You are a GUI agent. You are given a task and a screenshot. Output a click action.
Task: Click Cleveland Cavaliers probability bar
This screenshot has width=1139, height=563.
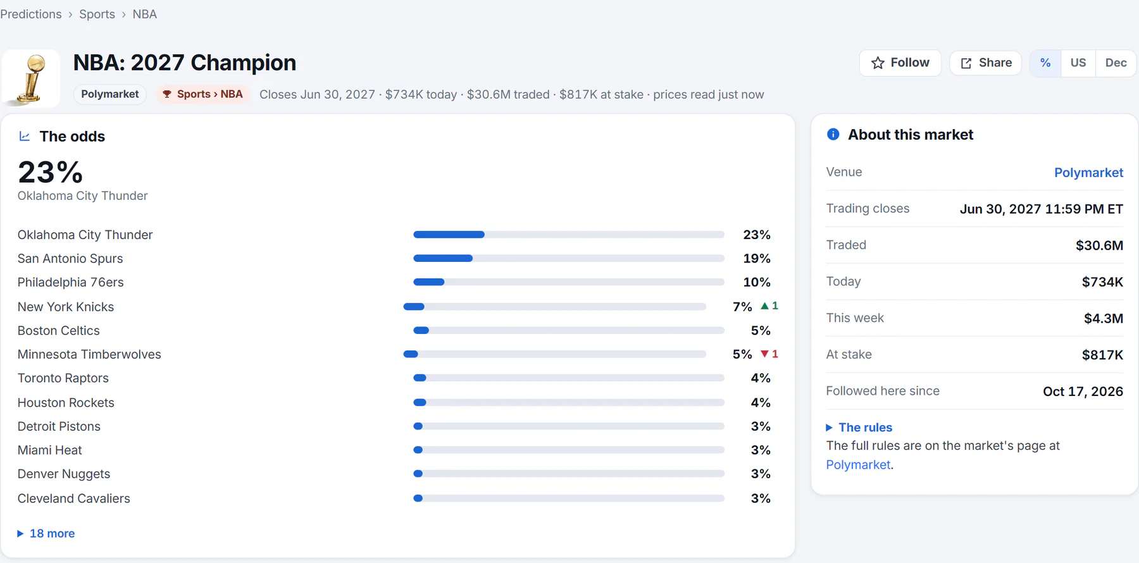click(569, 498)
